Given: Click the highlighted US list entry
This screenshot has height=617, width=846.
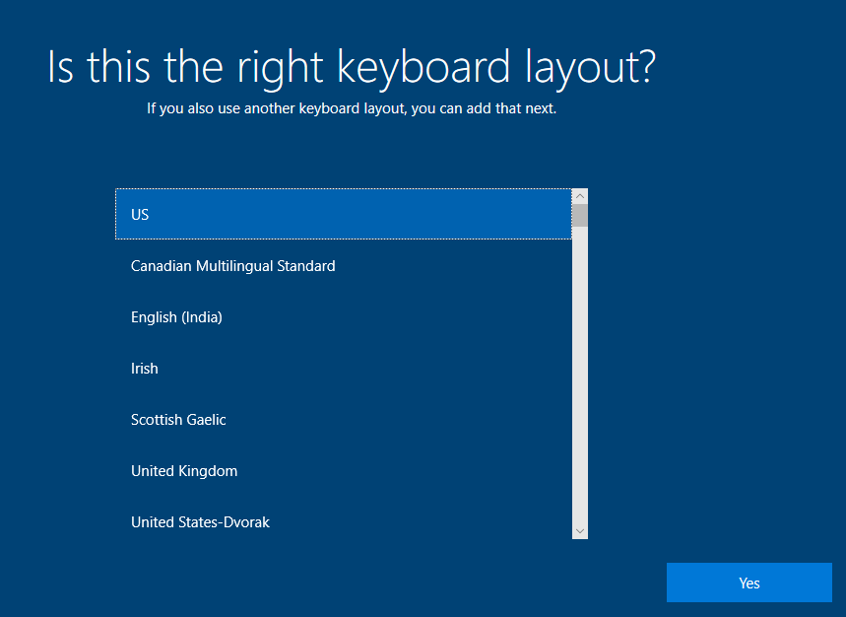Looking at the screenshot, I should click(x=344, y=214).
